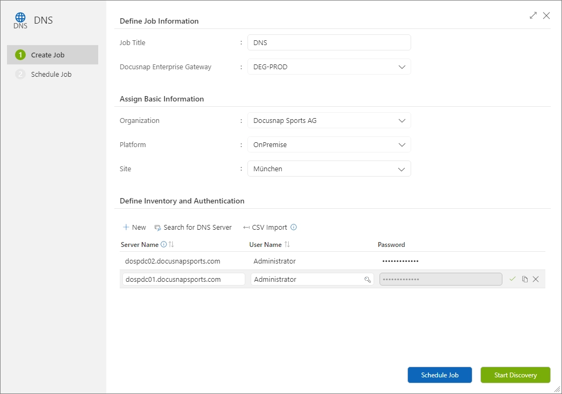Click the User Name column header
This screenshot has width=562, height=394.
click(x=265, y=244)
